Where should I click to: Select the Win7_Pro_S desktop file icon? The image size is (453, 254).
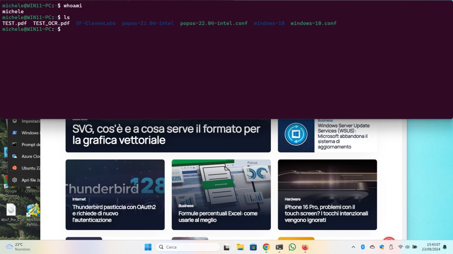point(11,213)
